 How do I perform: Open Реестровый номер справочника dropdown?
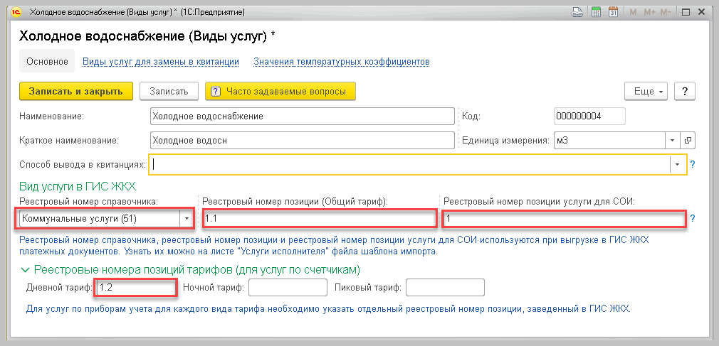187,219
